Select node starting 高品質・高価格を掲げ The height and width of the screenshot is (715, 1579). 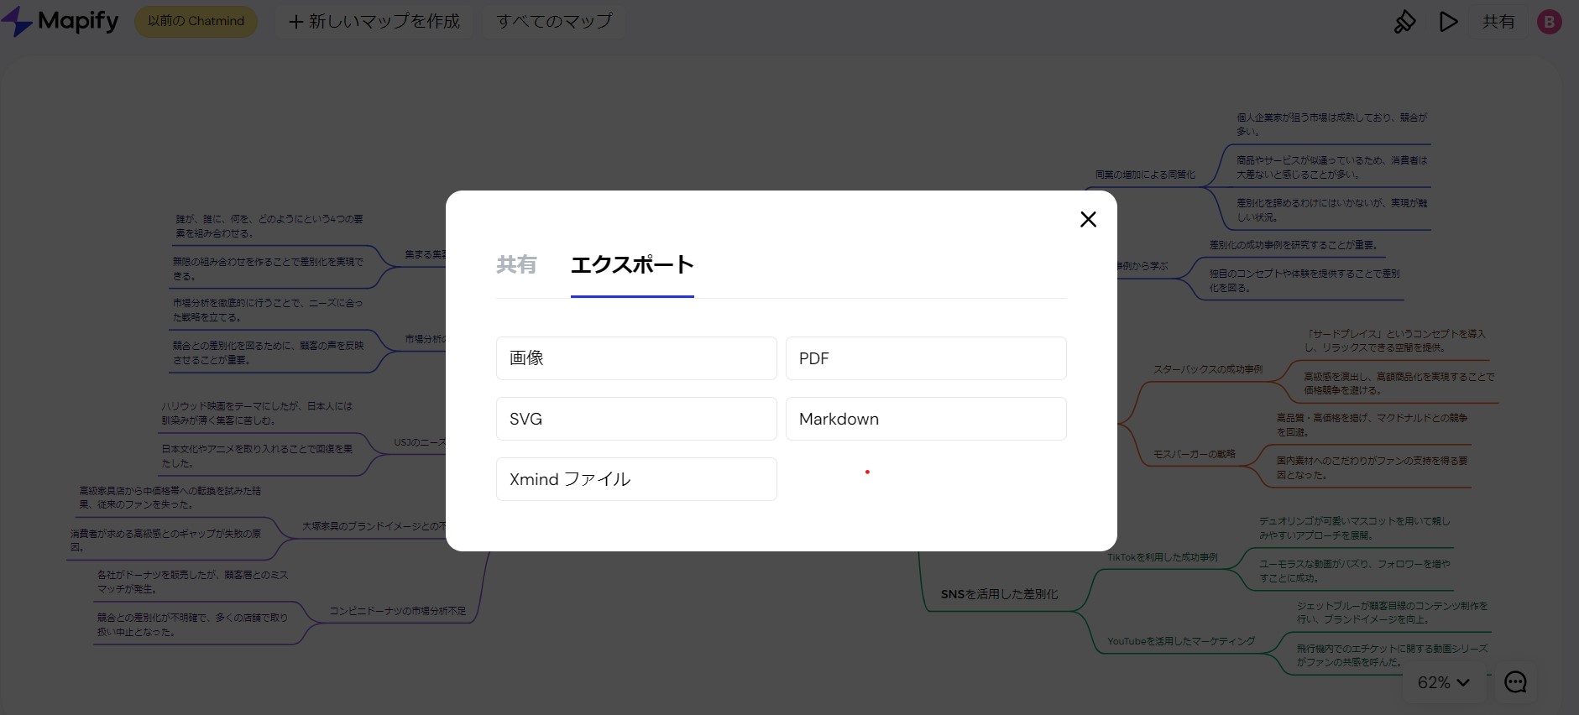click(x=1372, y=425)
